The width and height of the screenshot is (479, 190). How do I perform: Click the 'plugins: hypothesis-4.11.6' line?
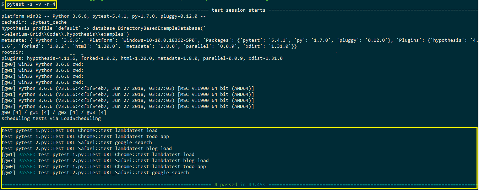point(142,58)
